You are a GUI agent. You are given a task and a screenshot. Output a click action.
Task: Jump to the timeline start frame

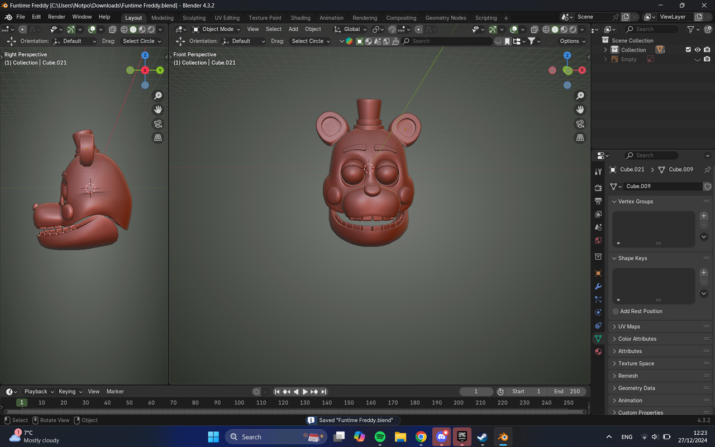coord(277,392)
